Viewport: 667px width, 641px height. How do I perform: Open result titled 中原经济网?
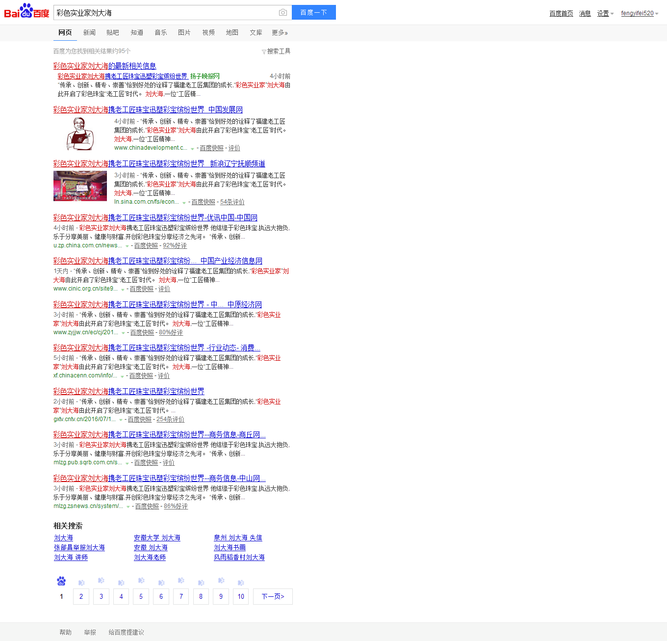click(157, 304)
